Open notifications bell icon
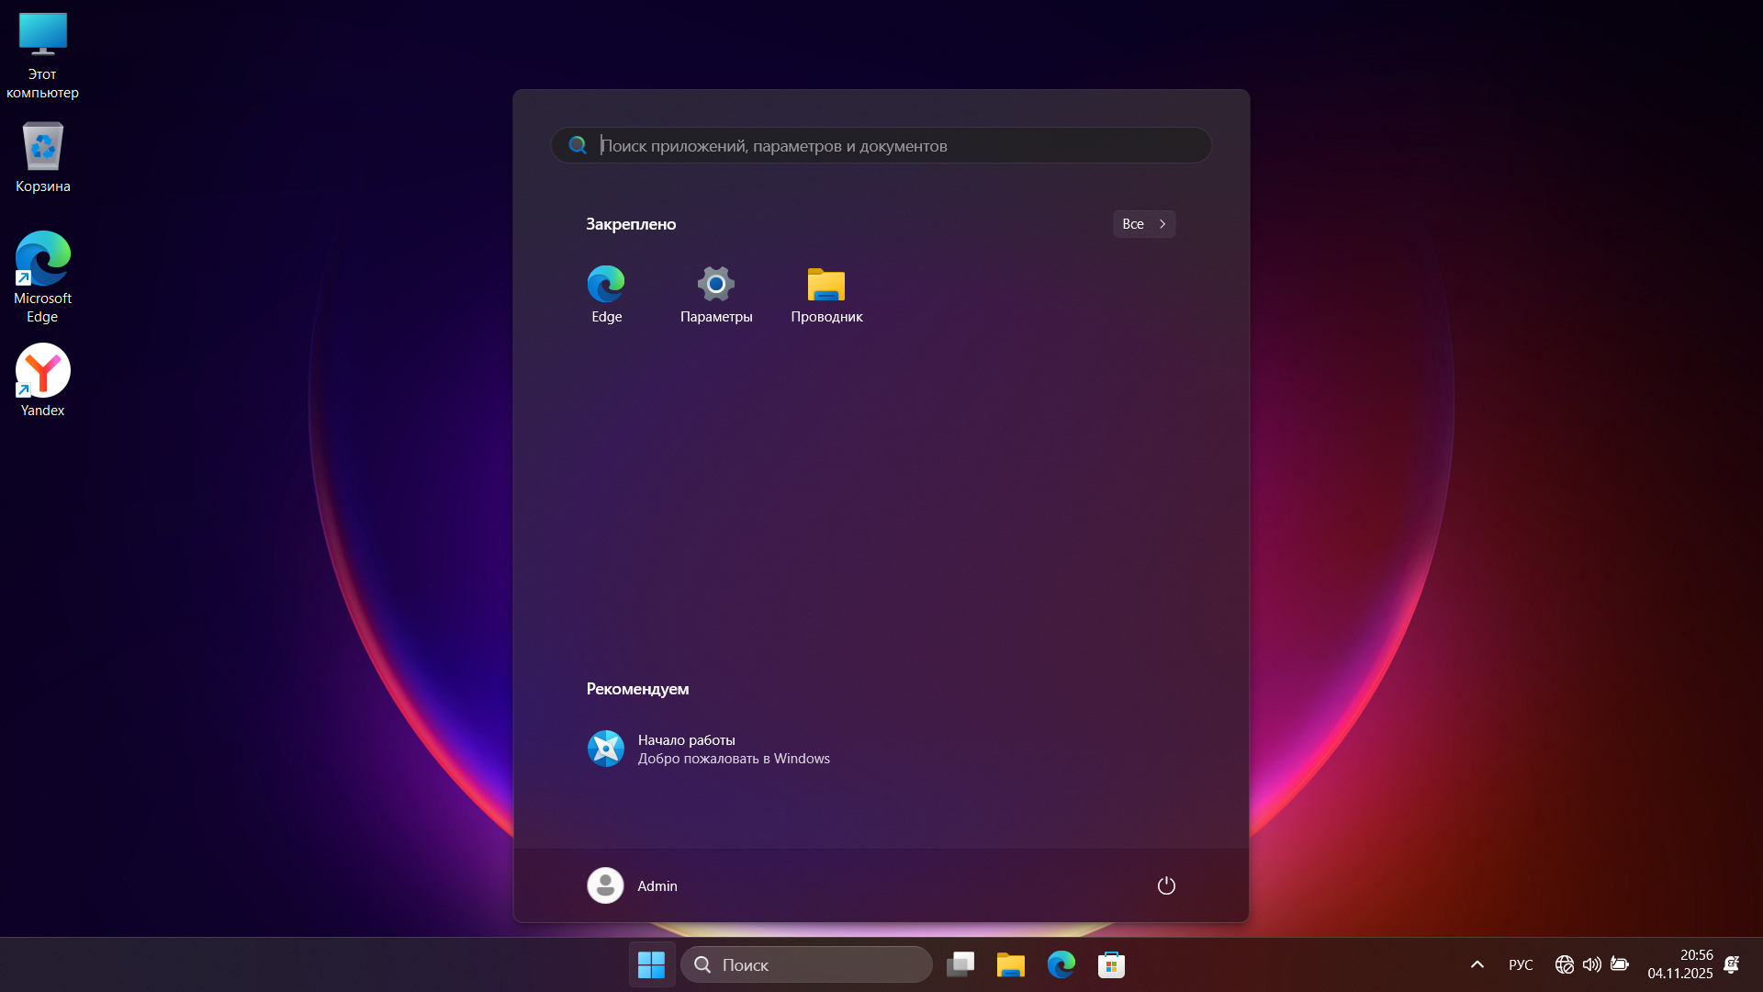Image resolution: width=1763 pixels, height=992 pixels. coord(1732,964)
